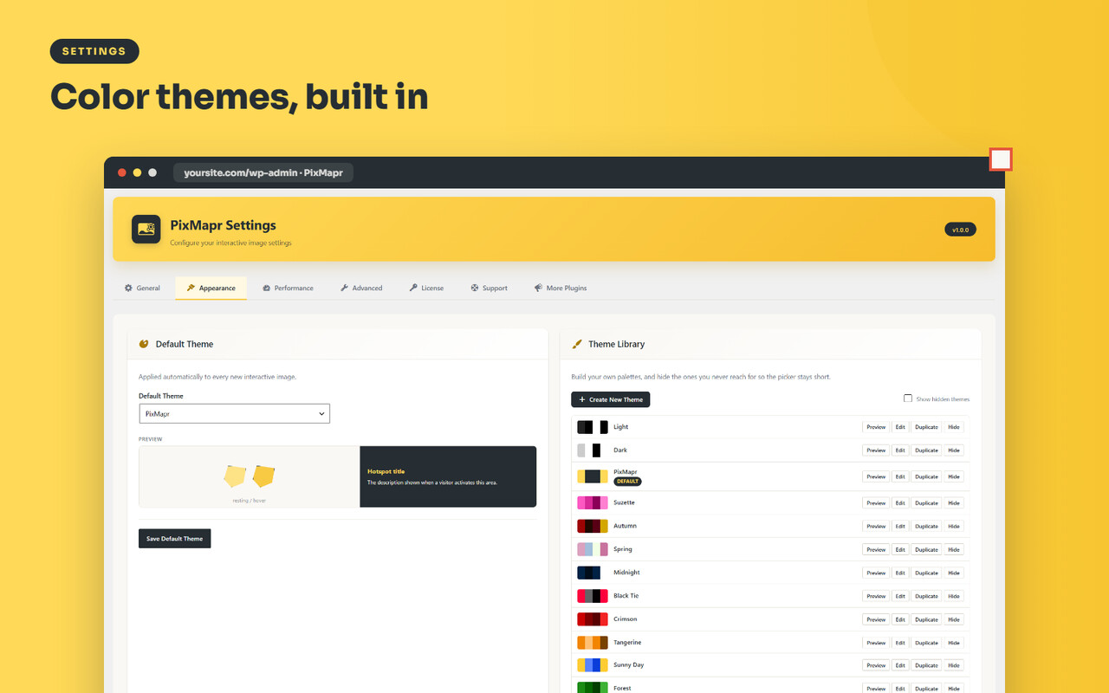This screenshot has width=1109, height=693.
Task: Click the Create New Theme button
Action: click(610, 399)
